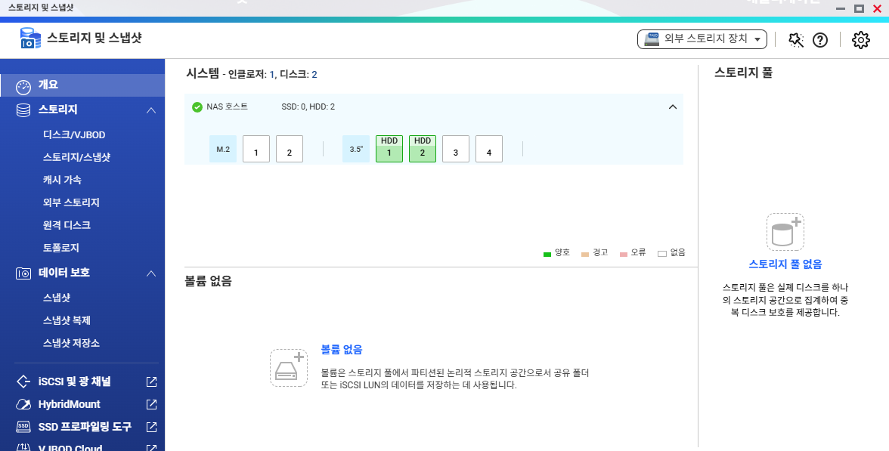Select empty 3.5" bay 3

point(455,149)
